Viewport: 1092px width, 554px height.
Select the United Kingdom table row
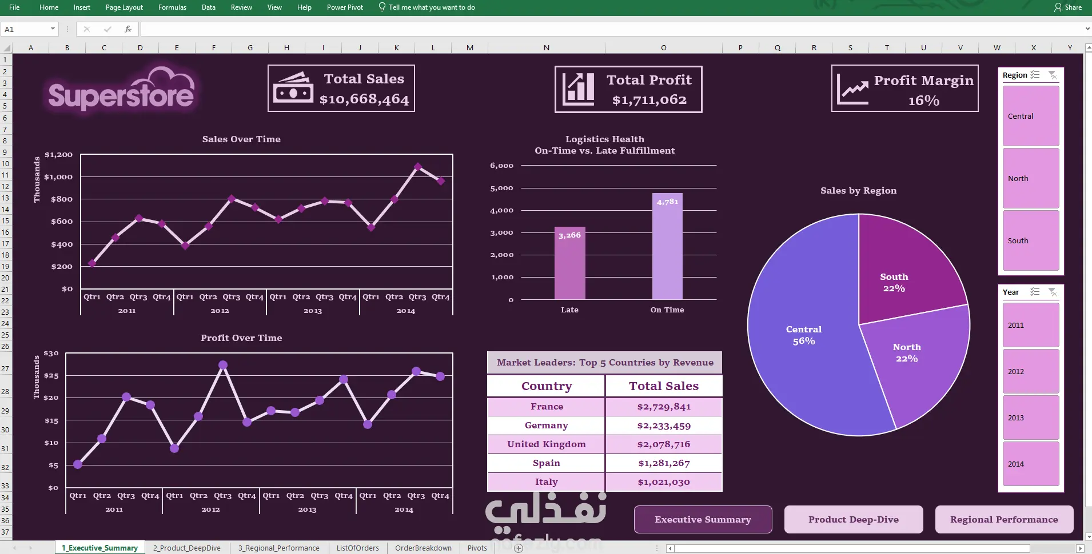click(x=605, y=444)
